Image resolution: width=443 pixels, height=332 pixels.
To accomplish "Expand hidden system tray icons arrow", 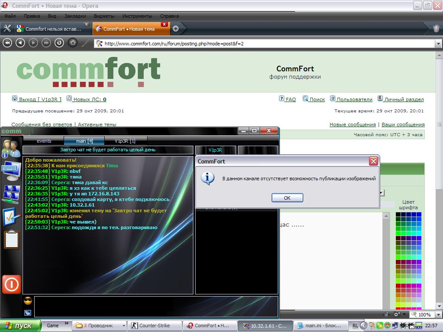I will pyautogui.click(x=364, y=326).
